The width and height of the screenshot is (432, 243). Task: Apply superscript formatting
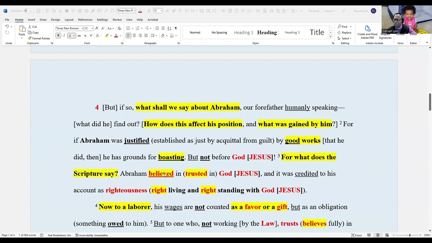pyautogui.click(x=91, y=35)
